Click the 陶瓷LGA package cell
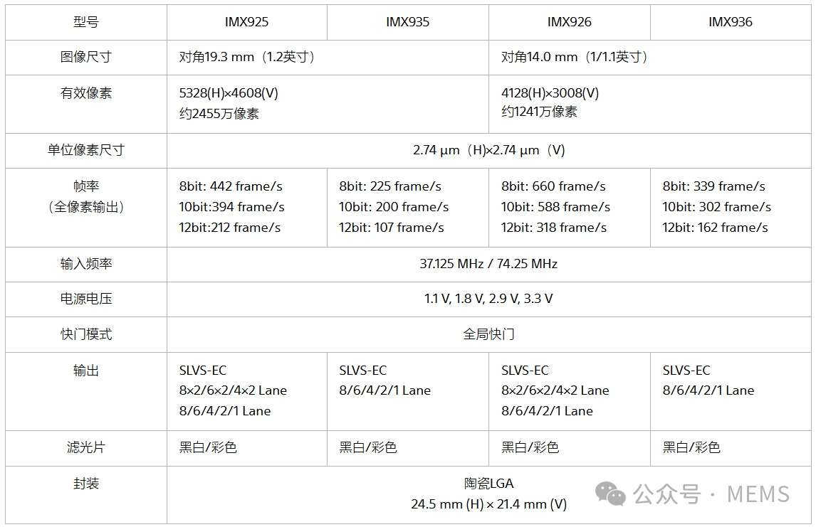816x527 pixels. 488,484
